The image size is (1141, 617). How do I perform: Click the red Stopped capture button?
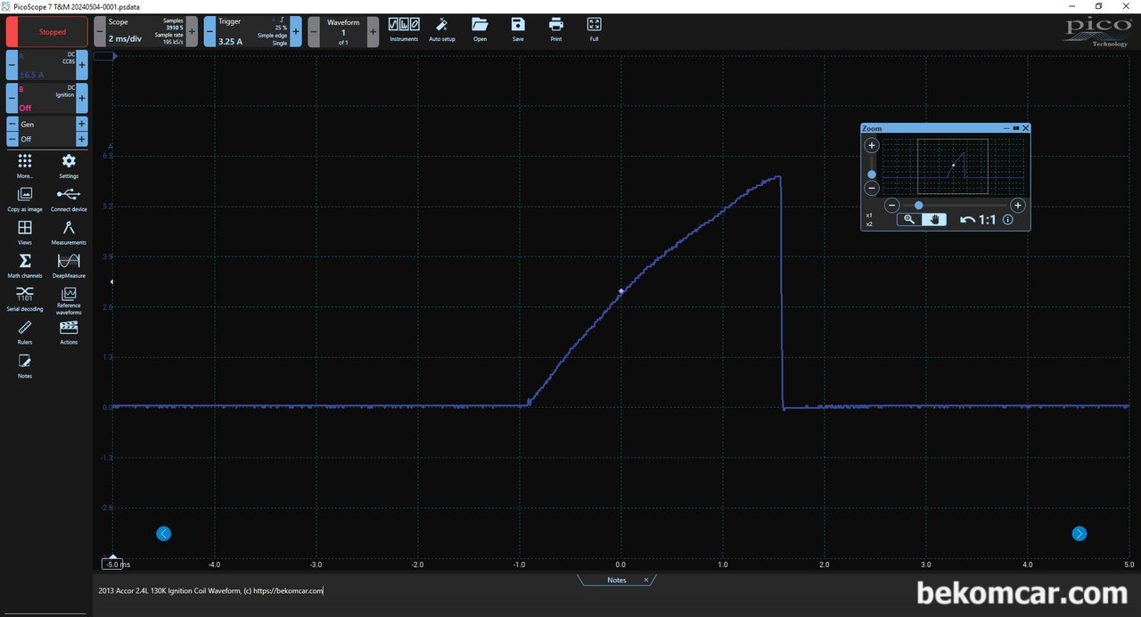(47, 32)
